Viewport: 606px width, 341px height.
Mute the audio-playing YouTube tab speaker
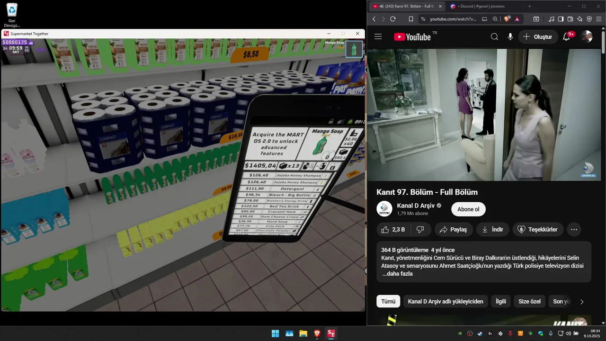(x=382, y=6)
